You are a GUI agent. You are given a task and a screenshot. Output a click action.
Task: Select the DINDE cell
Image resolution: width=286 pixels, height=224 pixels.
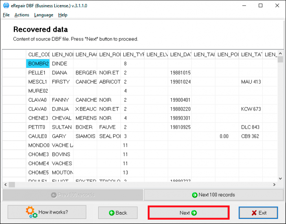click(61, 64)
